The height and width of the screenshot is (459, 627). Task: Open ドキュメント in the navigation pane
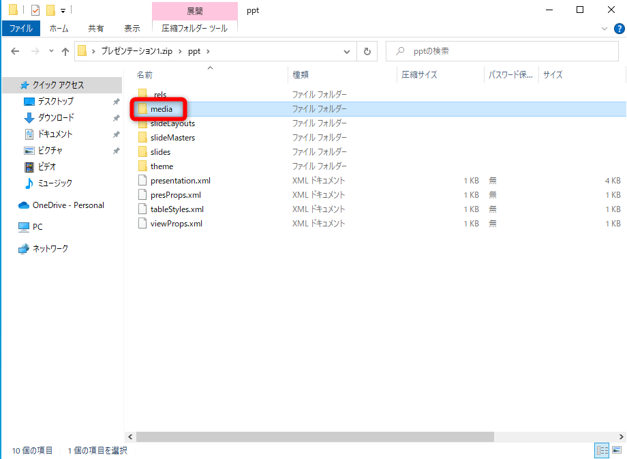click(55, 134)
